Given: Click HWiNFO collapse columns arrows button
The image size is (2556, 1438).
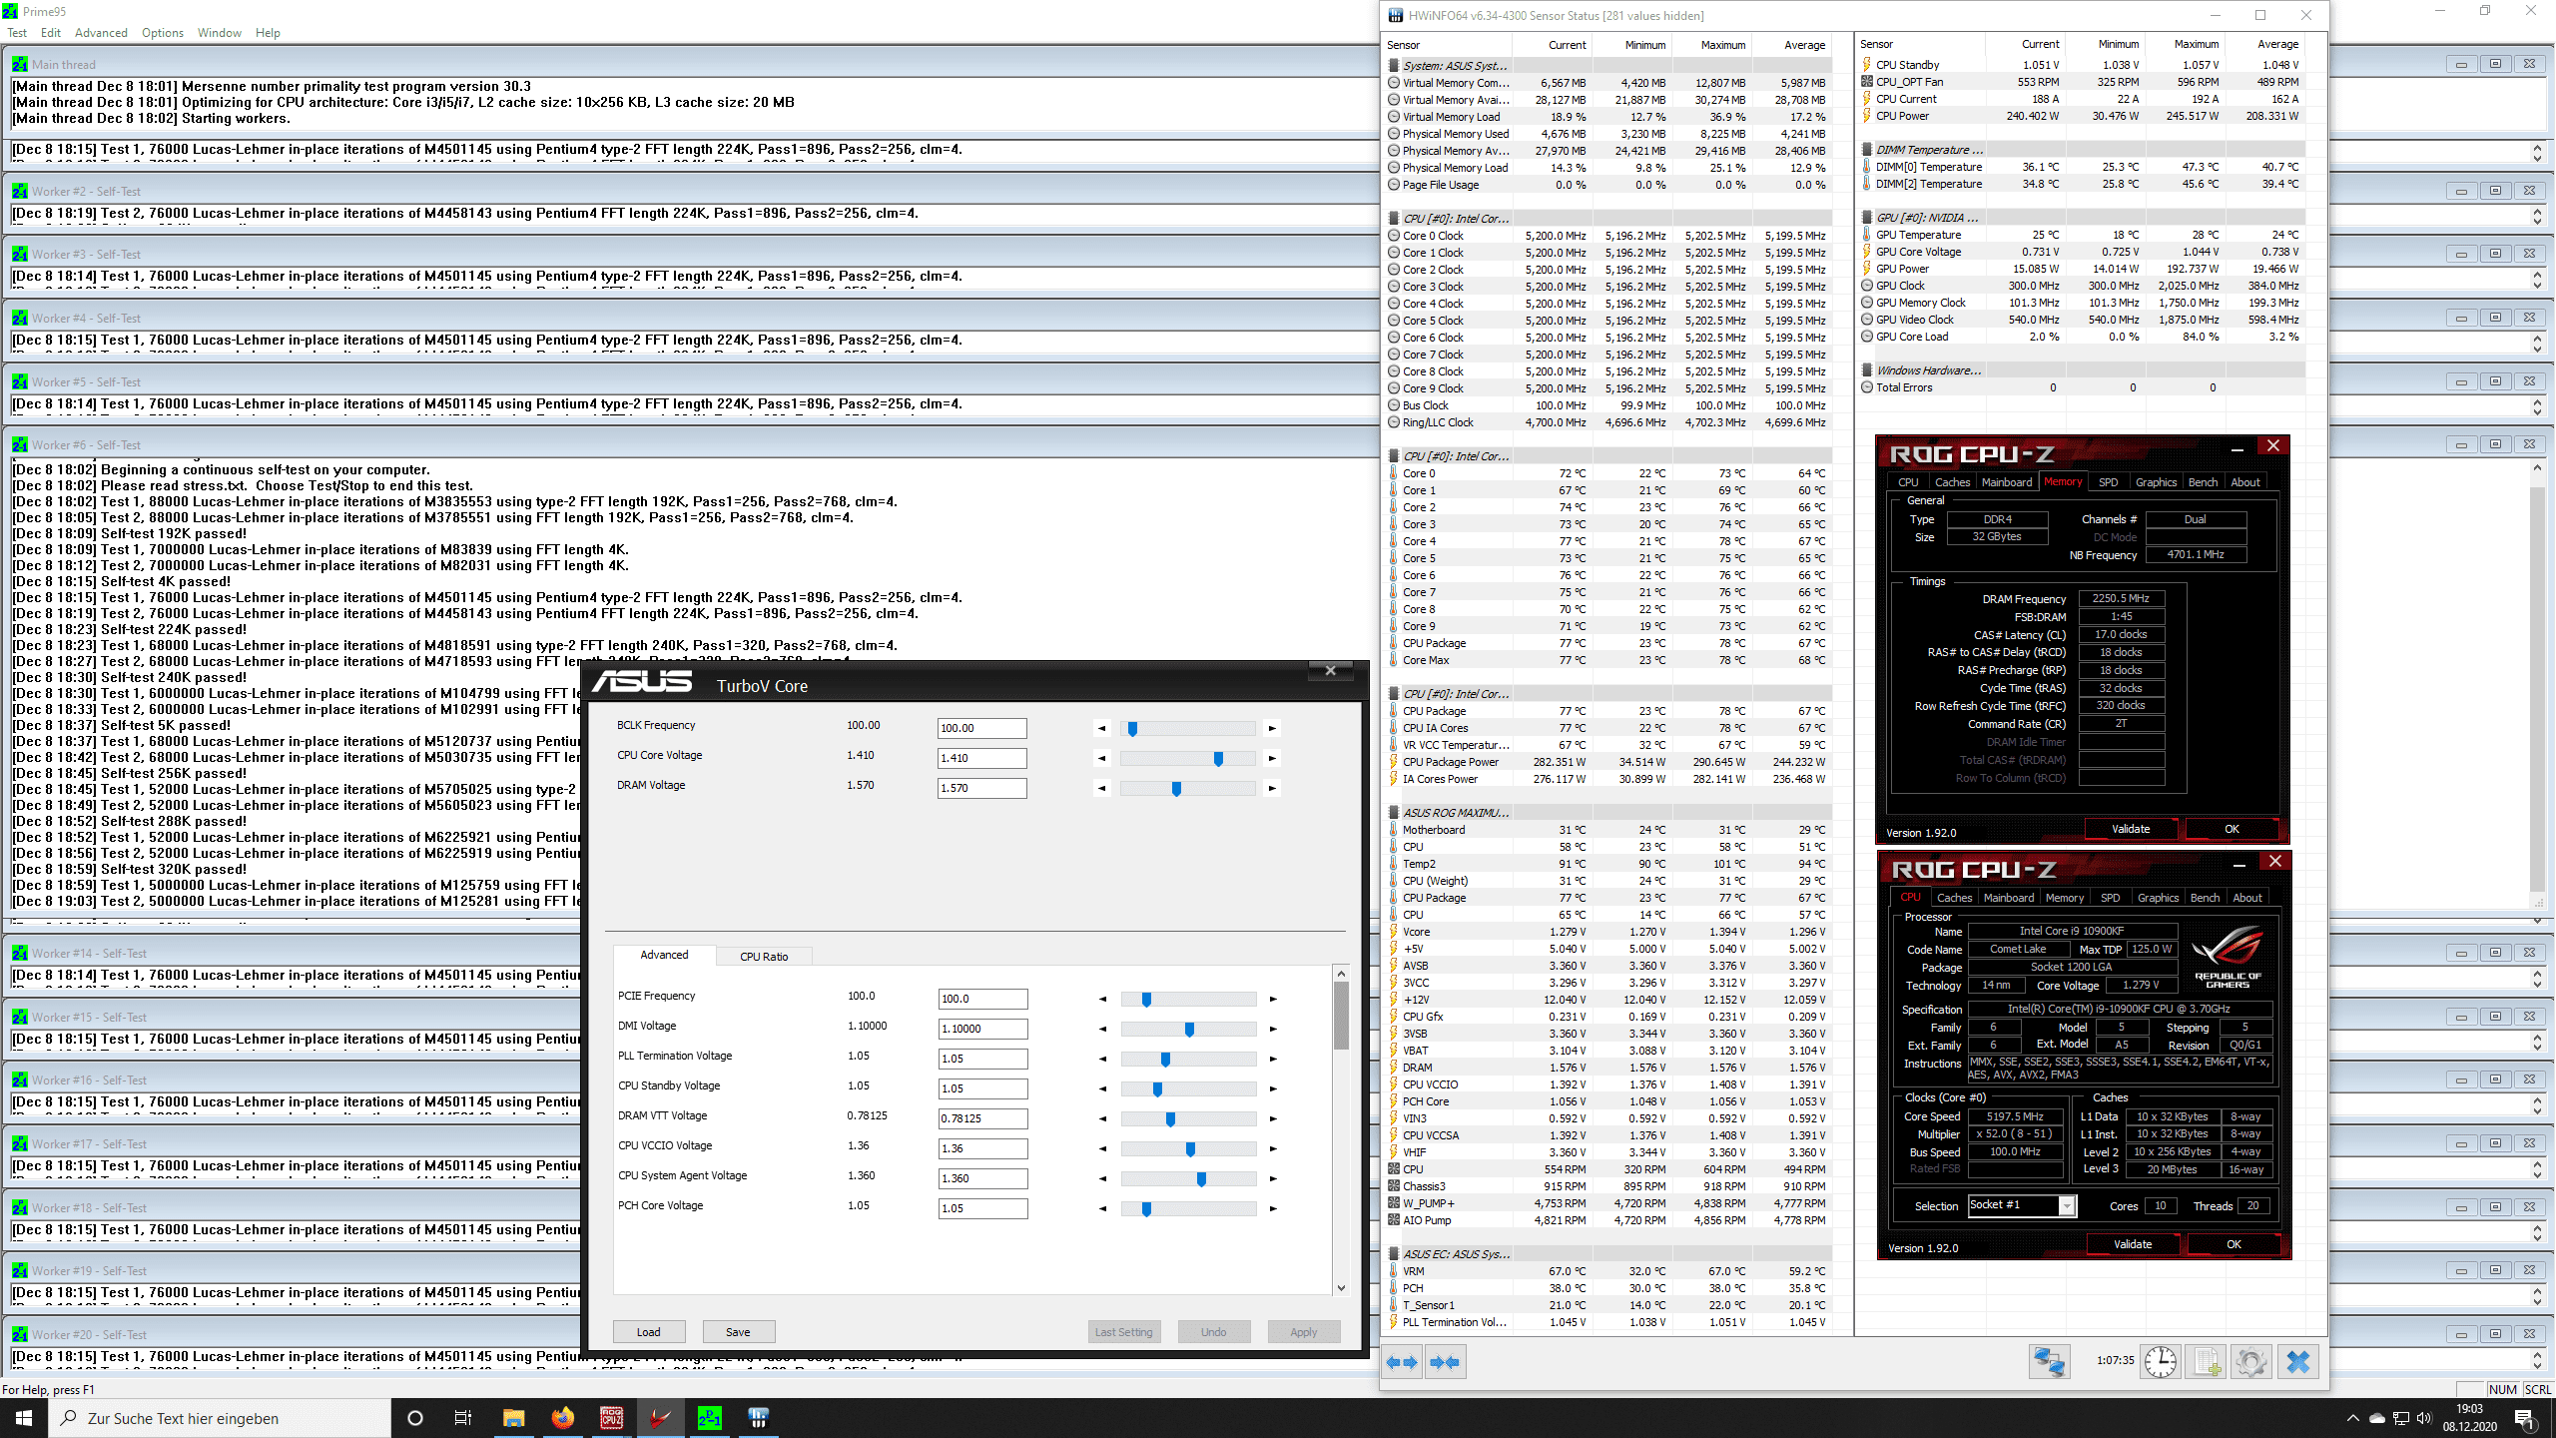Looking at the screenshot, I should click(x=1445, y=1362).
